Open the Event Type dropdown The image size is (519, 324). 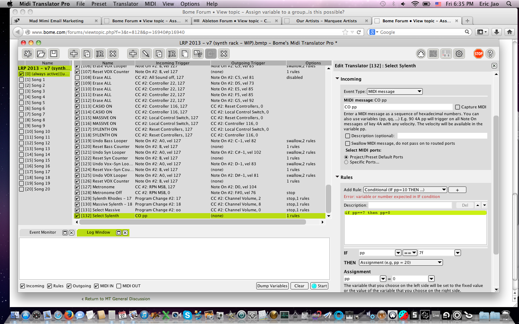coord(395,91)
